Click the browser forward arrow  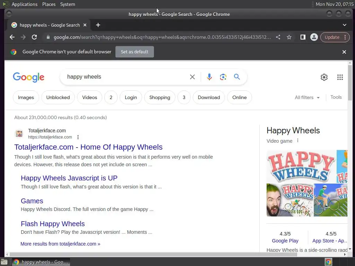[23, 37]
